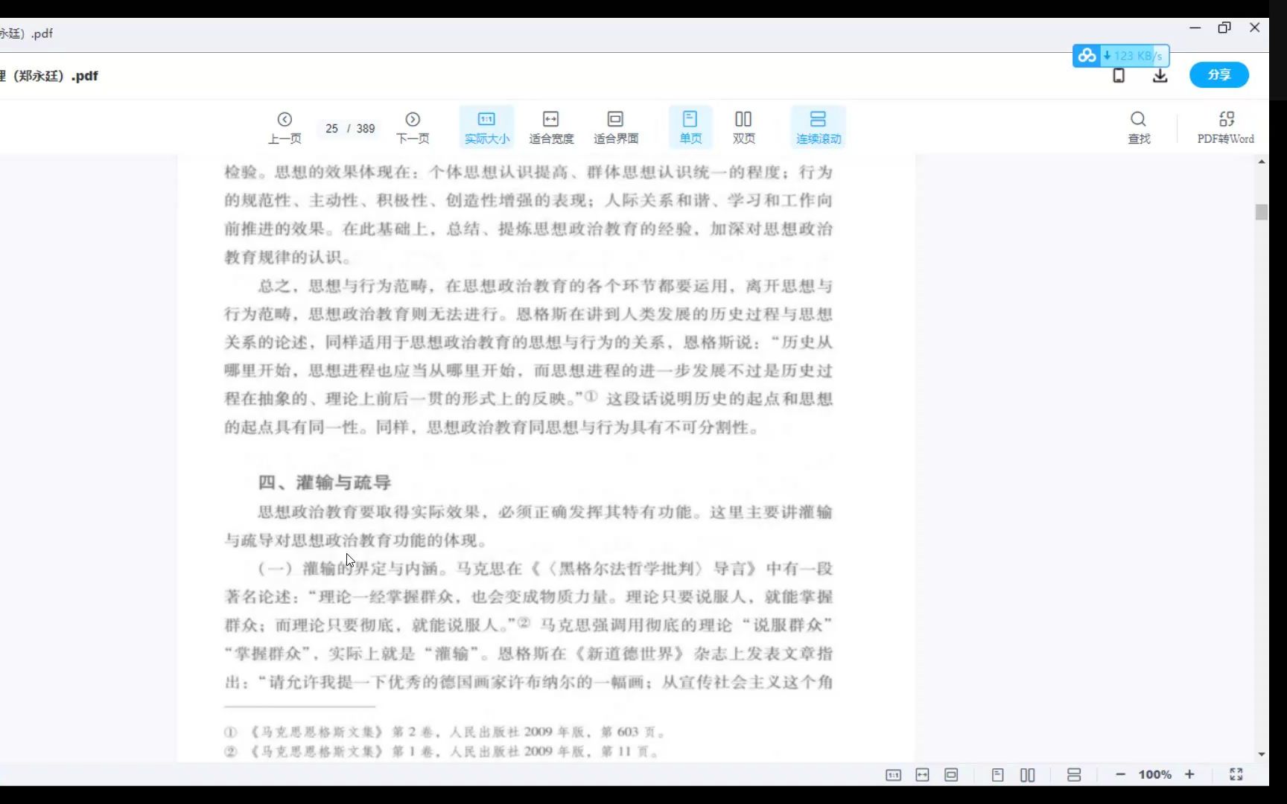Click the cloud download speed indicator
Image resolution: width=1287 pixels, height=804 pixels.
(1121, 56)
